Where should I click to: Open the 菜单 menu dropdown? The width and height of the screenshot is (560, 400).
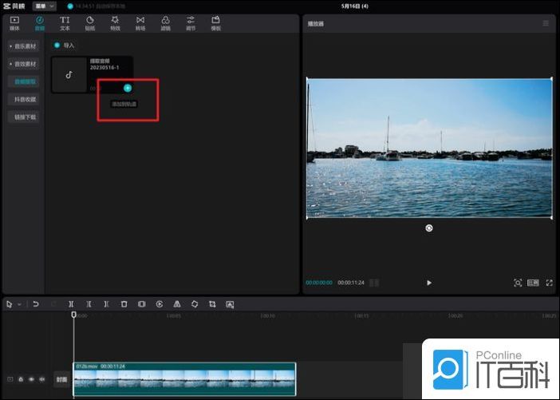tap(45, 6)
